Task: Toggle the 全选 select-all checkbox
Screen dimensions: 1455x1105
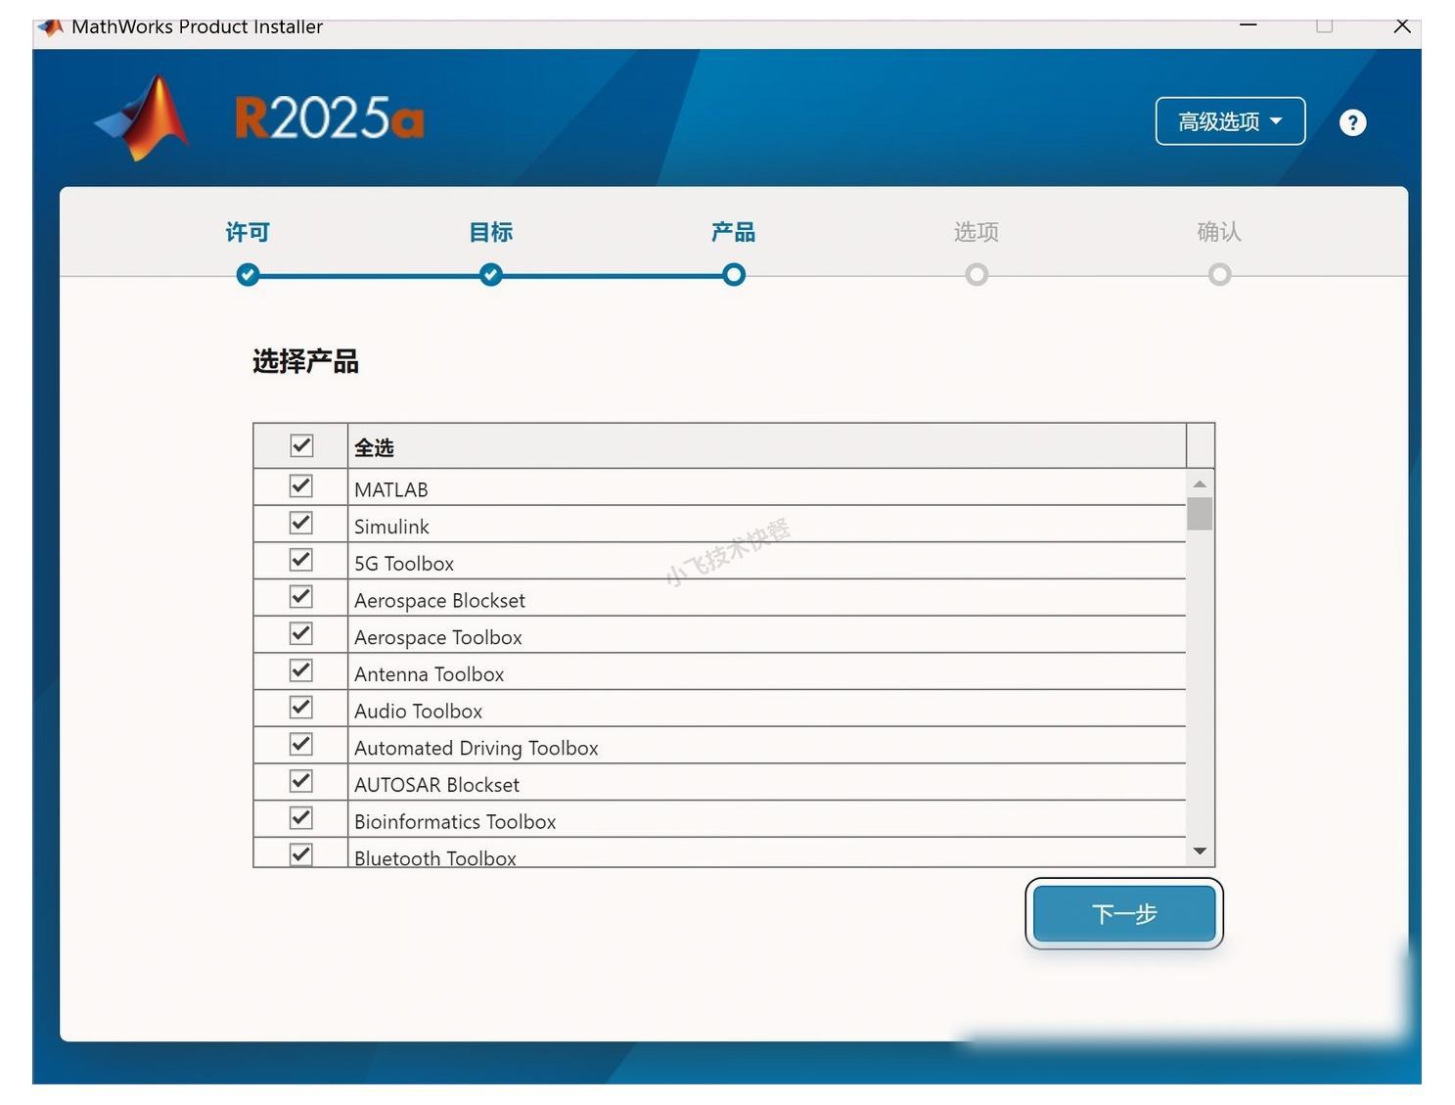Action: coord(301,446)
